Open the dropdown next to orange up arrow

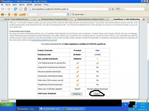[12, 15]
